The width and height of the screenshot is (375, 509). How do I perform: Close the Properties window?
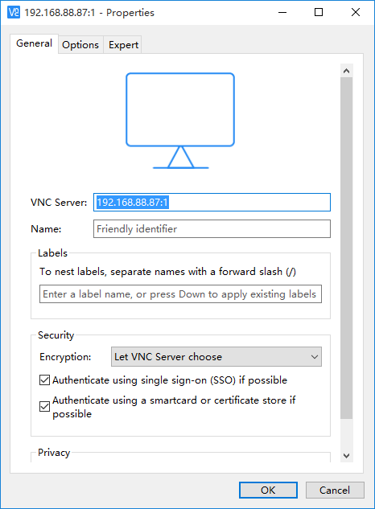[x=356, y=12]
